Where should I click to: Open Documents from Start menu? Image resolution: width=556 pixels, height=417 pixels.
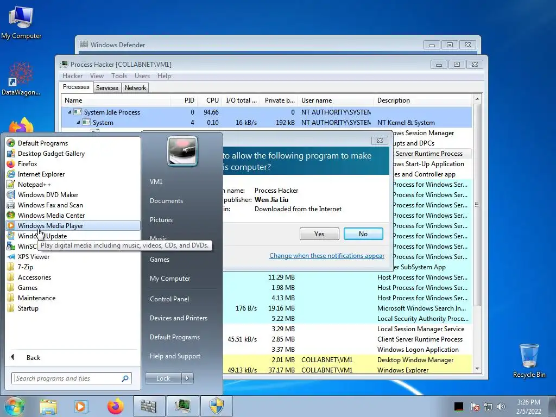pyautogui.click(x=166, y=201)
